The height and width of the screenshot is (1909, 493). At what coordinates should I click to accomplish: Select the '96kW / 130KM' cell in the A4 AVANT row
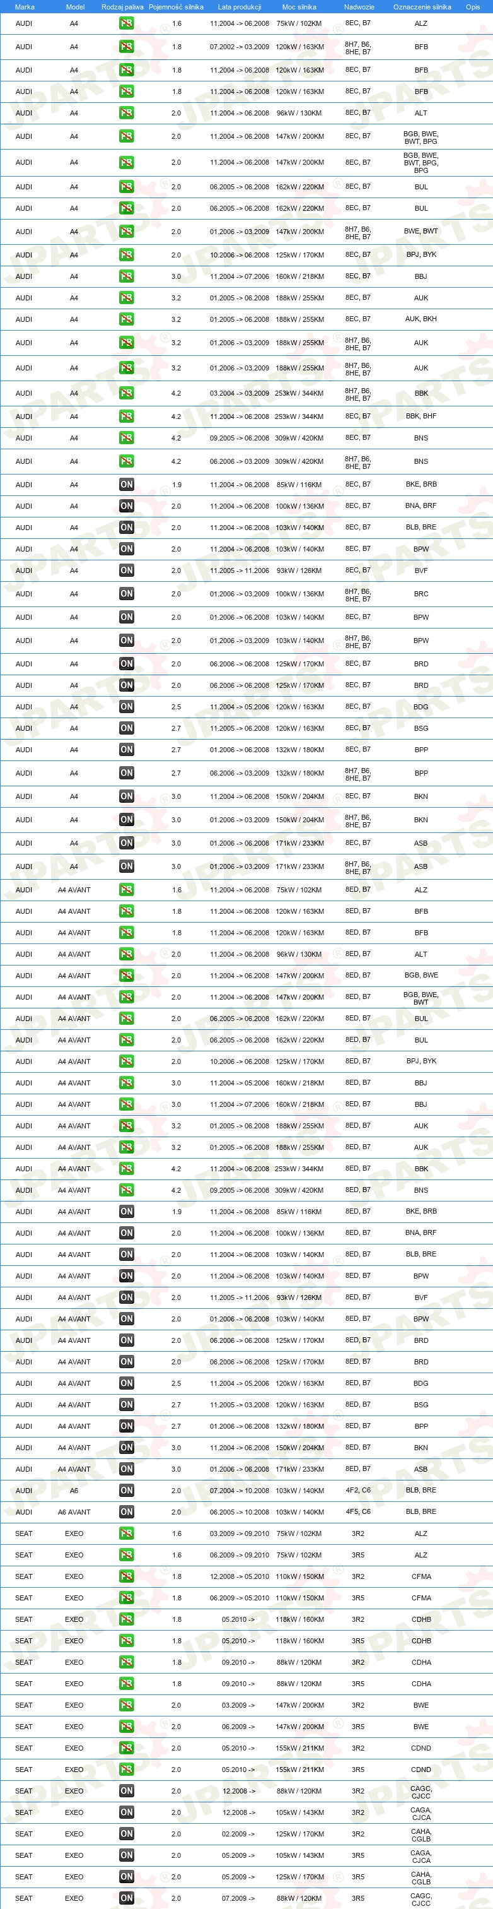[x=299, y=954]
